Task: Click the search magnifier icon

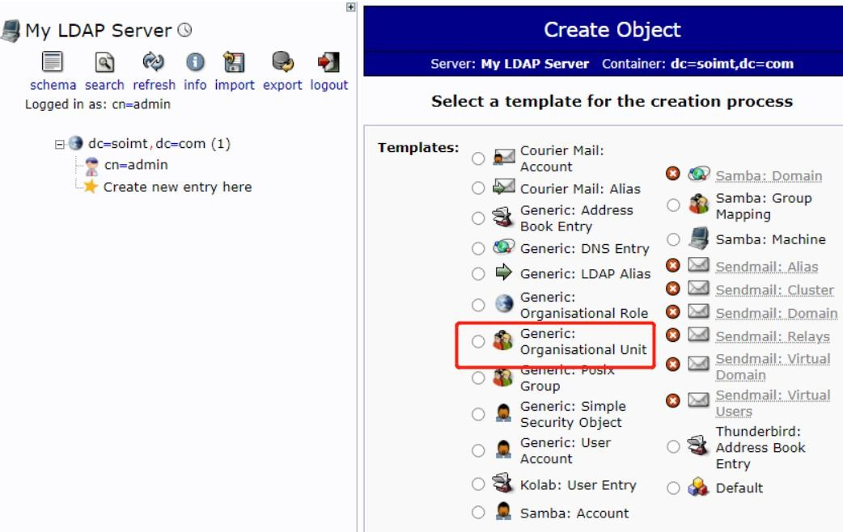Action: click(104, 63)
